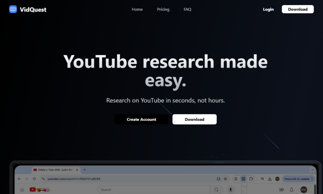This screenshot has height=194, width=323.
Task: Click the browser forward arrow
Action: point(27,179)
